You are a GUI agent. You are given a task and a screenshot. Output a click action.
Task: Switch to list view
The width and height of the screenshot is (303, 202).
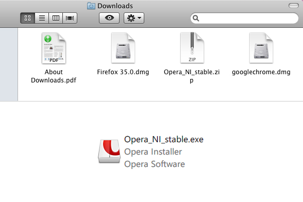[42, 18]
